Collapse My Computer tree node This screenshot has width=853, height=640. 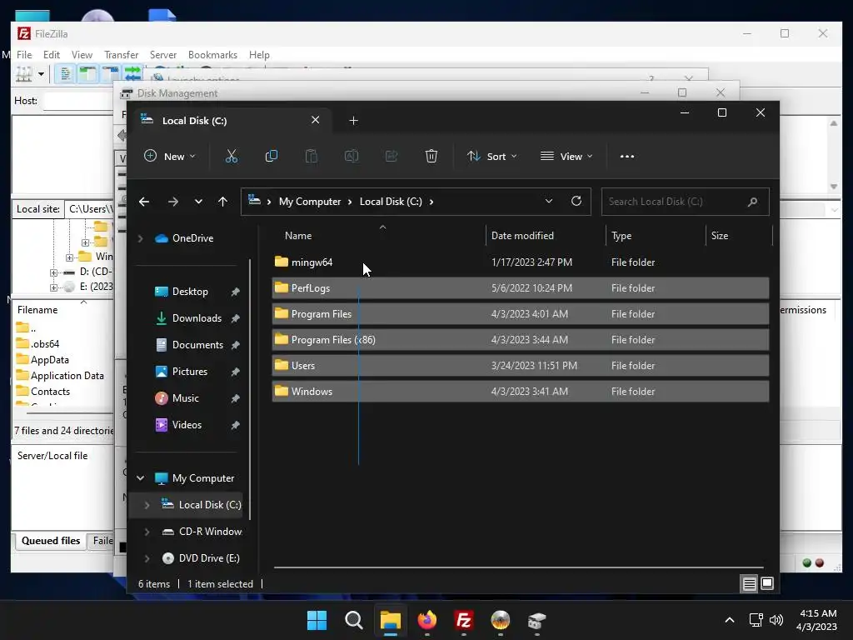(x=140, y=478)
